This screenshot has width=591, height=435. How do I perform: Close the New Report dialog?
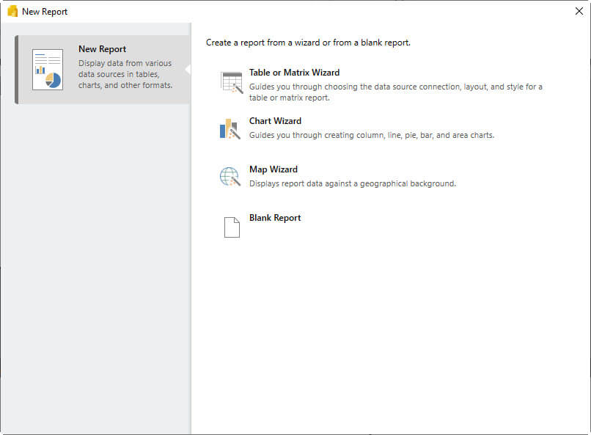(x=579, y=11)
